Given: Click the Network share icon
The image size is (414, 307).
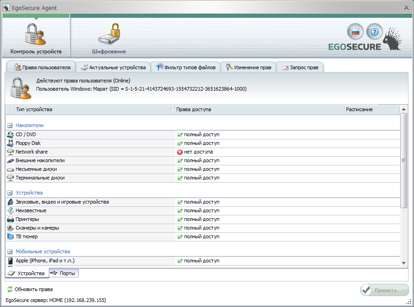Looking at the screenshot, I should point(10,152).
